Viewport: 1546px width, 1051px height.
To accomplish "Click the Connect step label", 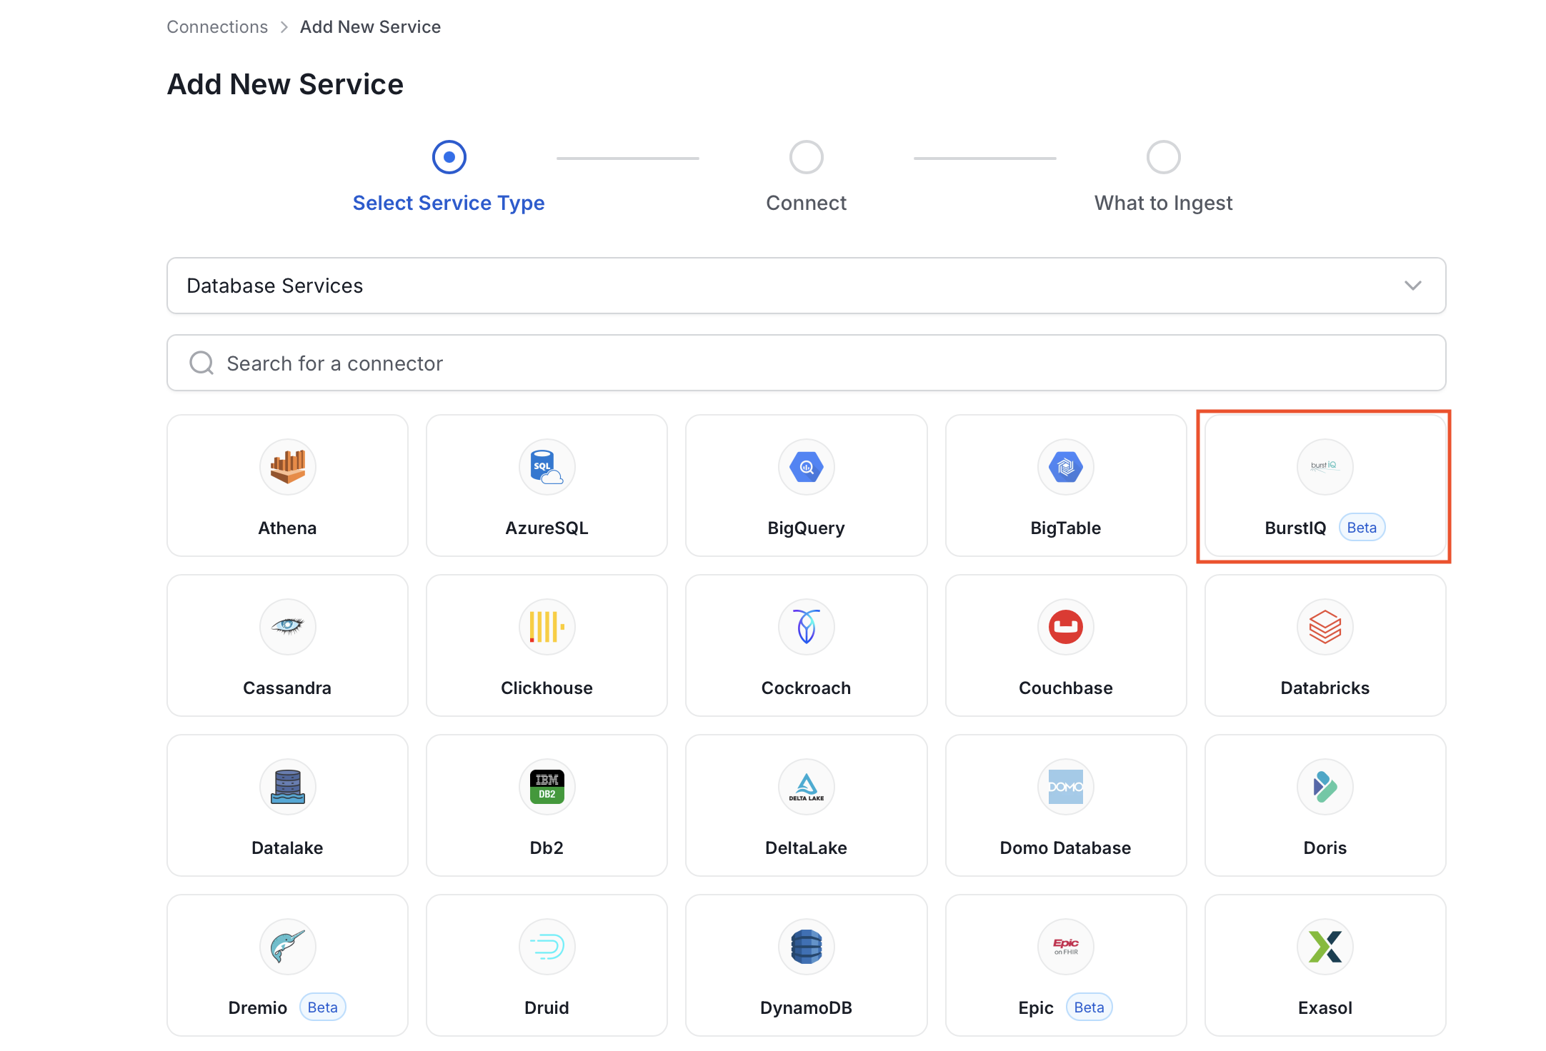I will [x=806, y=203].
